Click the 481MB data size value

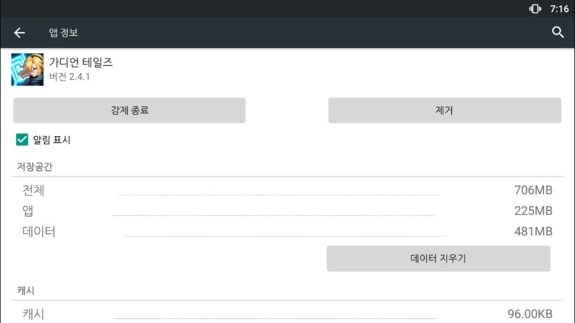pos(533,232)
